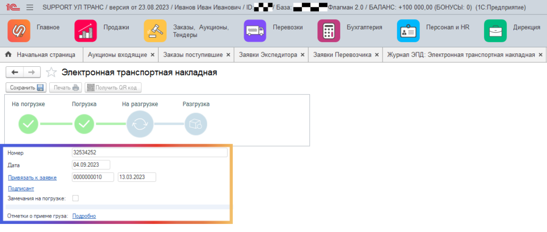
Task: Click the home icon on Начальная страница
Action: 9,55
